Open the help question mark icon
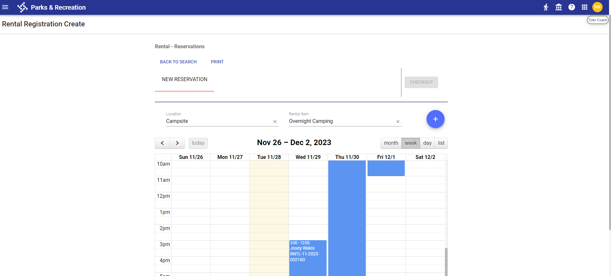The image size is (611, 276). (x=571, y=7)
